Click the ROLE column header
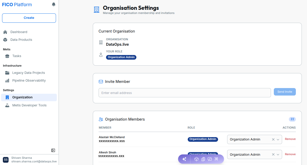The image size is (307, 165). [x=191, y=128]
